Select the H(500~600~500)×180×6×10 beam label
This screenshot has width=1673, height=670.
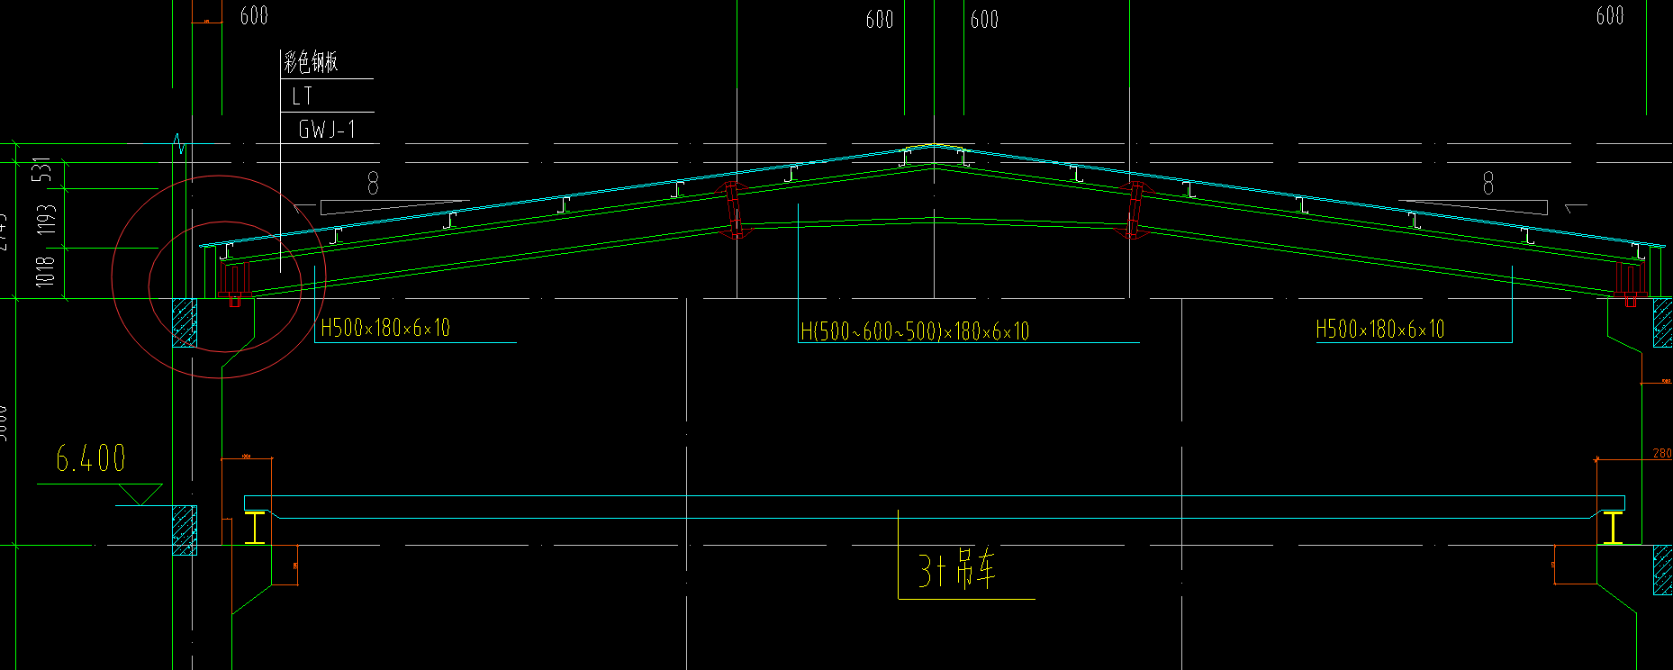pyautogui.click(x=915, y=331)
